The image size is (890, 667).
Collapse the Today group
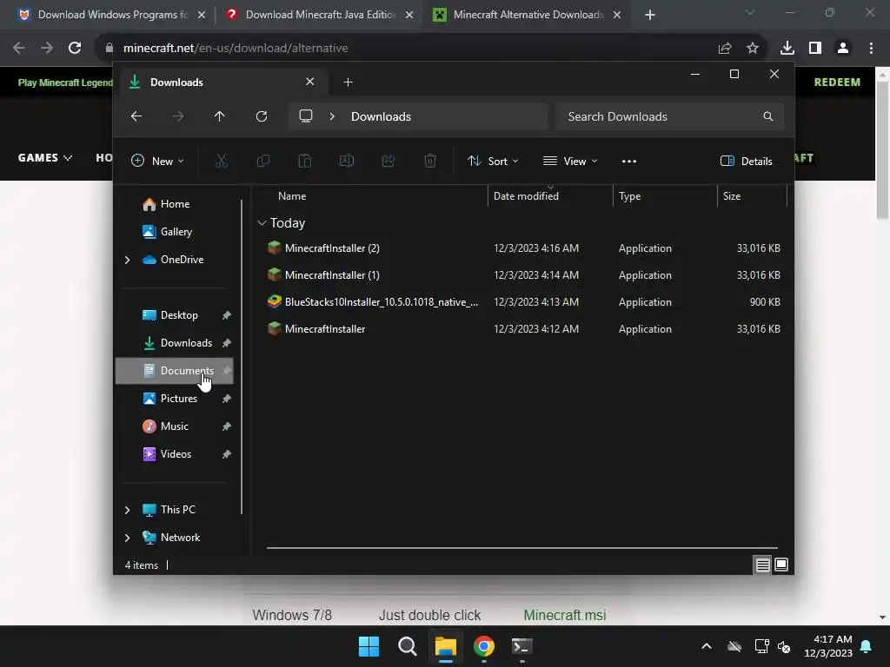262,223
